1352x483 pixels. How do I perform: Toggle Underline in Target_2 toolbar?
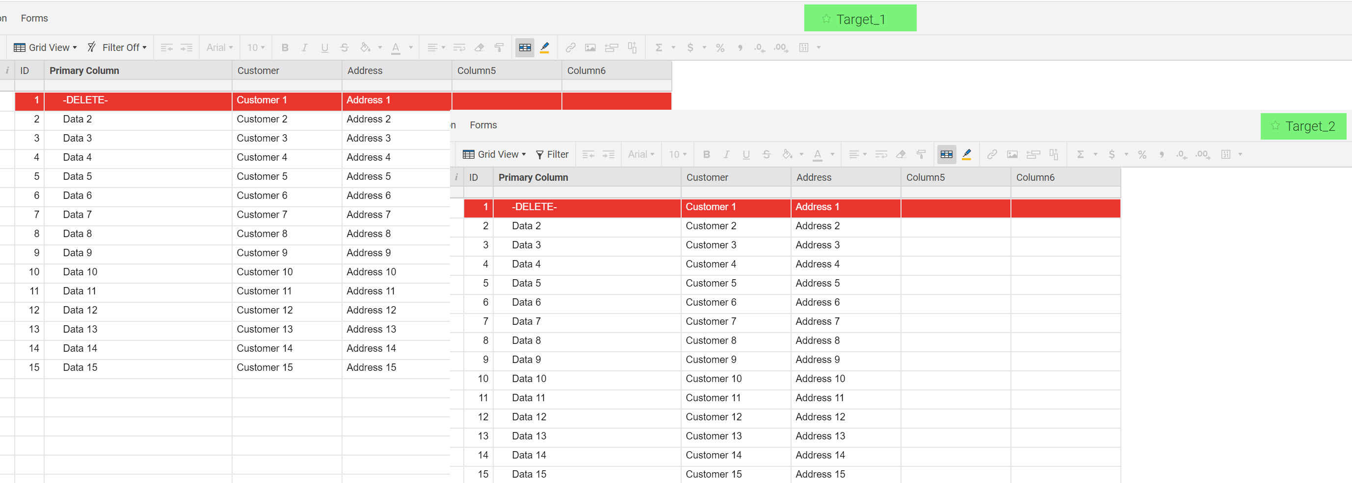click(746, 154)
